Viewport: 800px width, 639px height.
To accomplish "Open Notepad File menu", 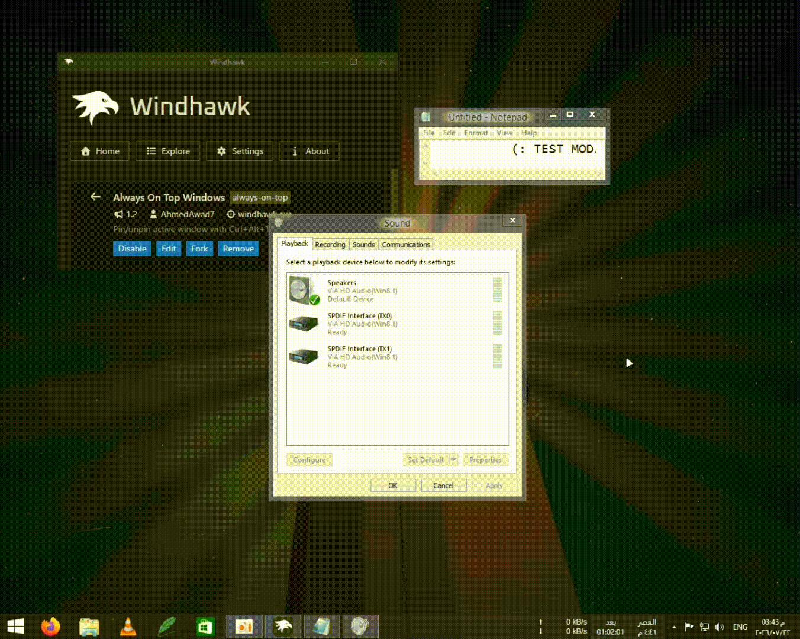I will click(x=429, y=133).
